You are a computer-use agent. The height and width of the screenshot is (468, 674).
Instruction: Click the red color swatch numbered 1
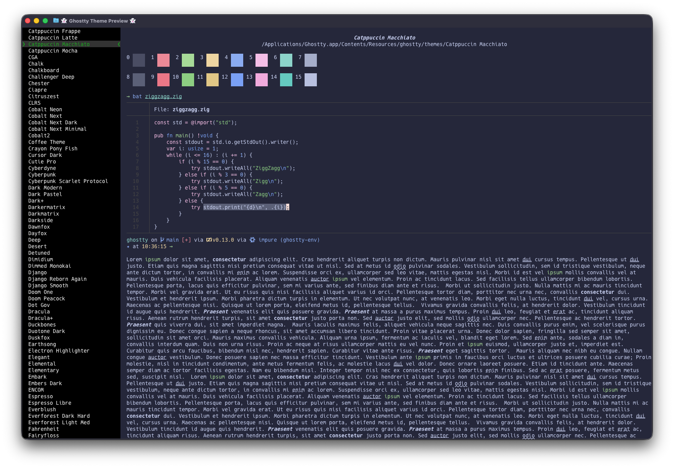pyautogui.click(x=163, y=60)
